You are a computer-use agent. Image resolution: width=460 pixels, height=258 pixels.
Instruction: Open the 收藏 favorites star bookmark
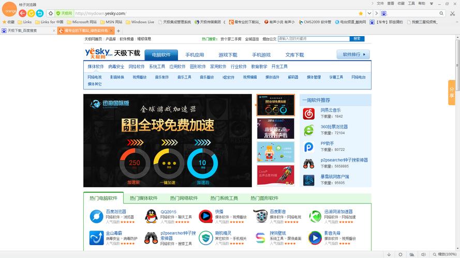click(x=8, y=22)
